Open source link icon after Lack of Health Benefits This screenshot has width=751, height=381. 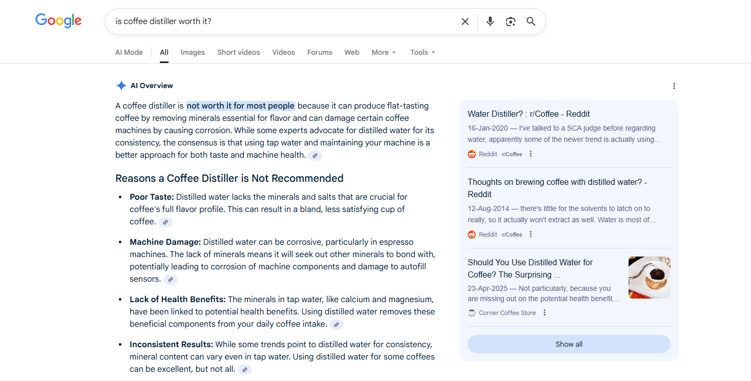click(336, 325)
